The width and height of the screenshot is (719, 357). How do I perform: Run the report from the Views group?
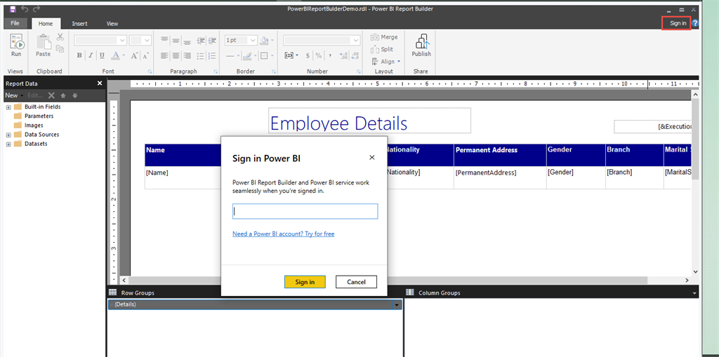16,46
